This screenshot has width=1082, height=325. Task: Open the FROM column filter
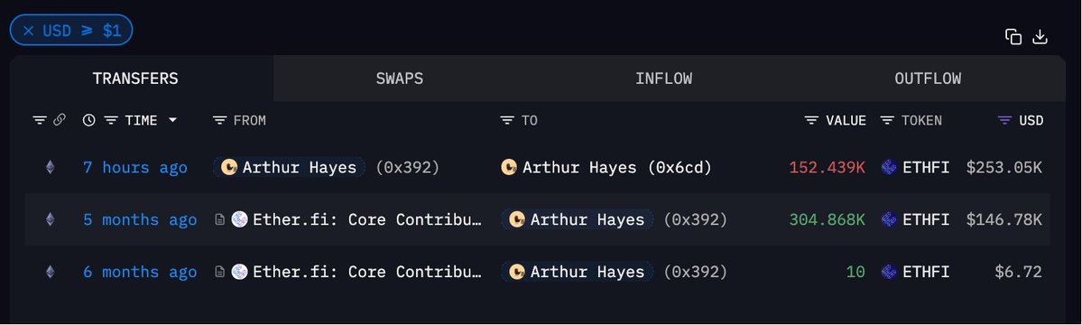(x=219, y=120)
